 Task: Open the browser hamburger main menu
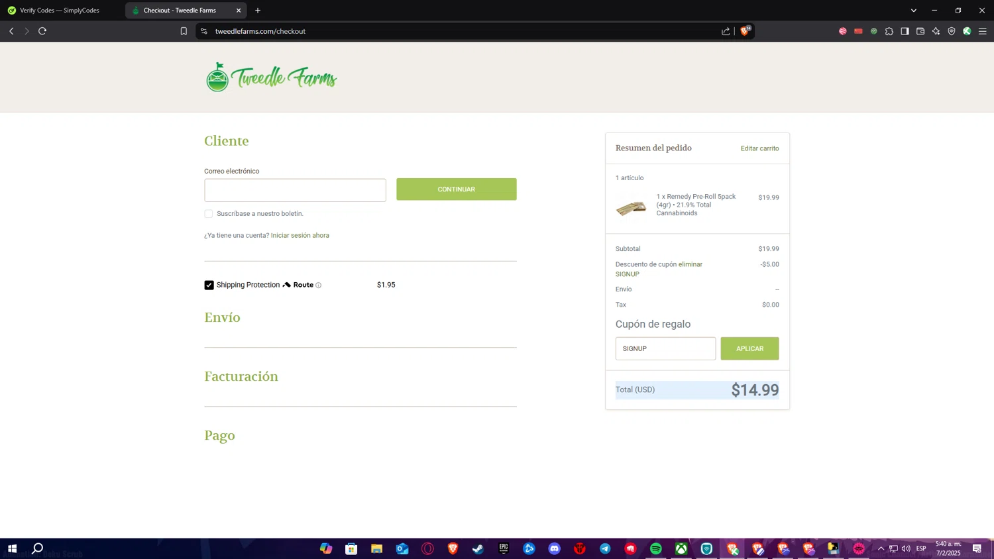[983, 31]
